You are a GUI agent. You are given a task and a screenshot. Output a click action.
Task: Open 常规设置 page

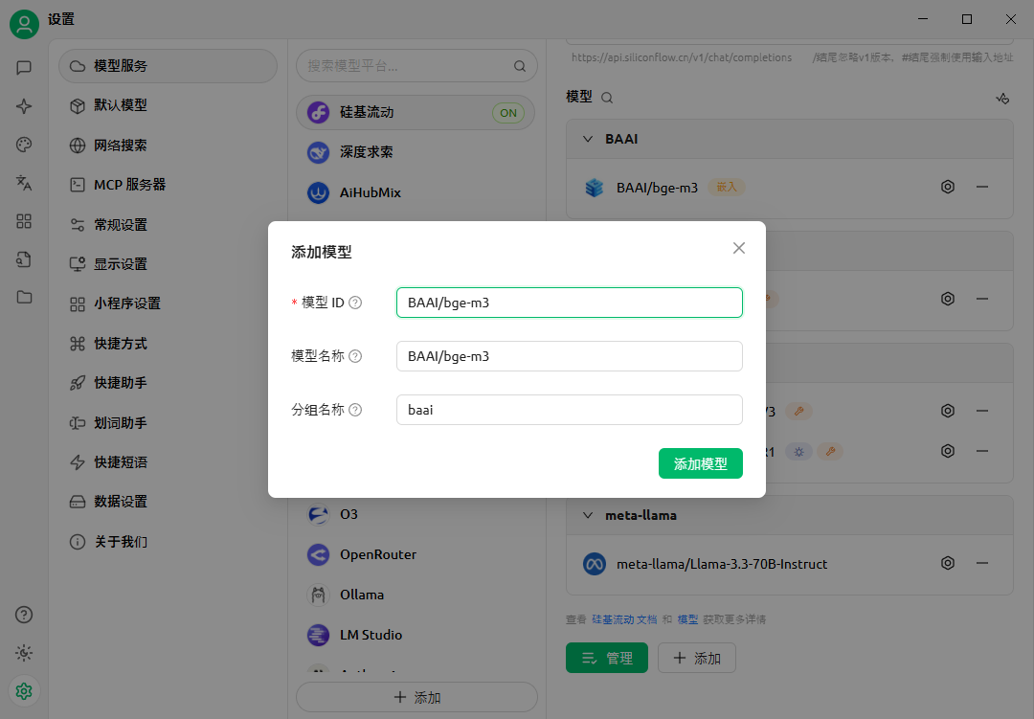click(x=169, y=224)
